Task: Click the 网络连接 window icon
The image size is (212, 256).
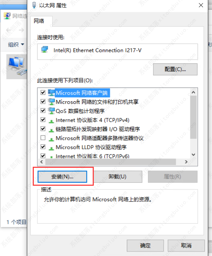Action: [x=7, y=16]
